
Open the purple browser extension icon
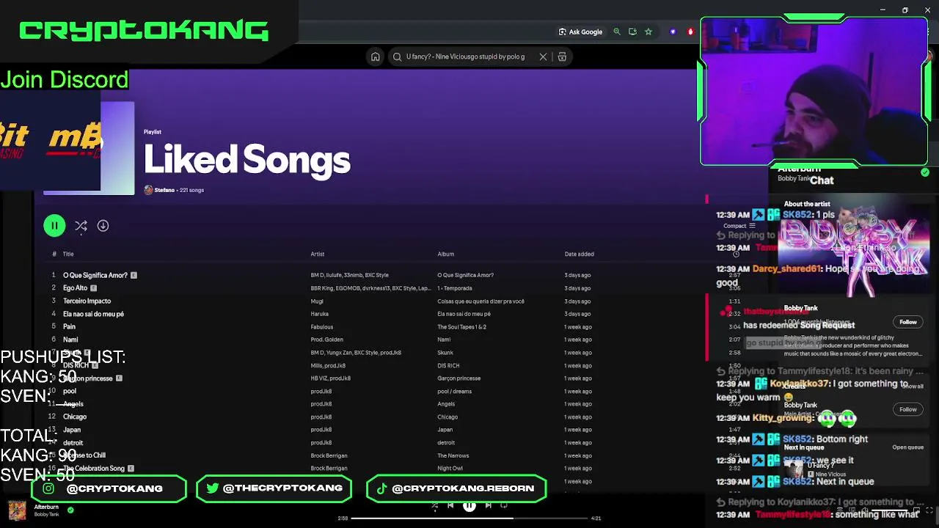click(673, 32)
